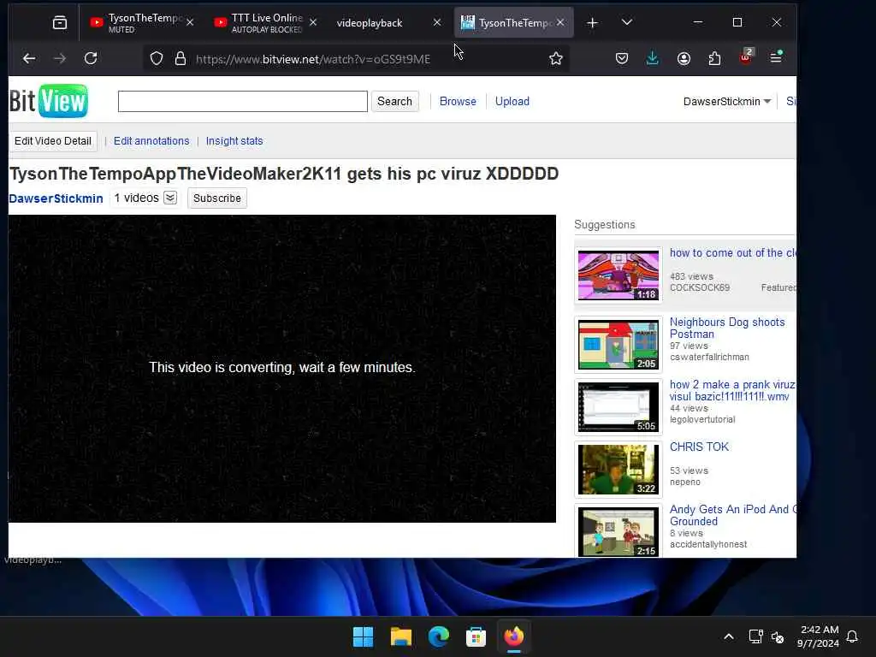Screen dimensions: 876x657
Task: Open the tracking protection shield icon
Action: pyautogui.click(x=157, y=59)
